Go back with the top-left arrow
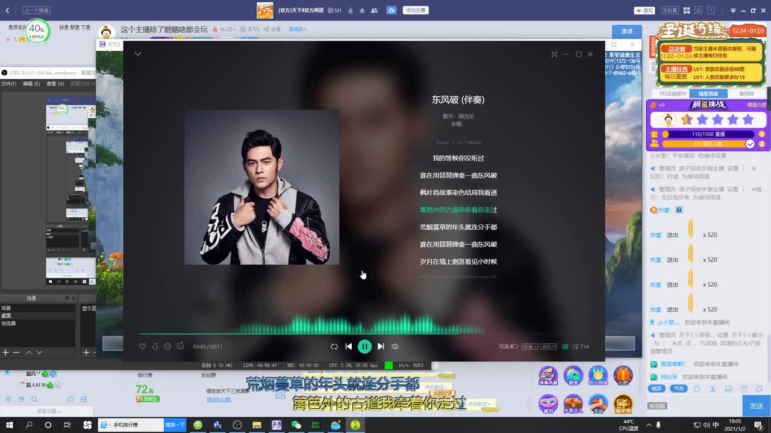Screen dimensions: 771x433 coord(7,10)
